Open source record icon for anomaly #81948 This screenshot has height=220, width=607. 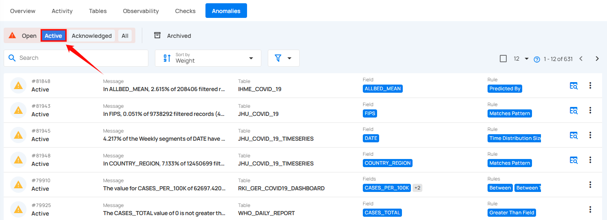574,160
